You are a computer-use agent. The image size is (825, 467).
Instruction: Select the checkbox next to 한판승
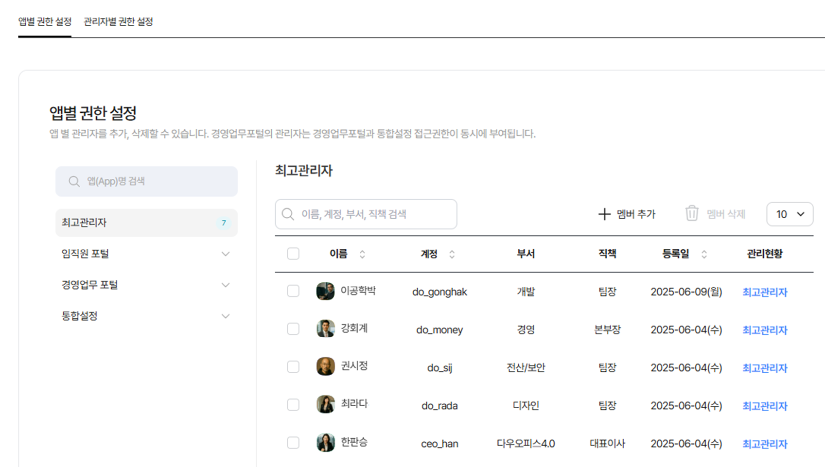point(293,443)
